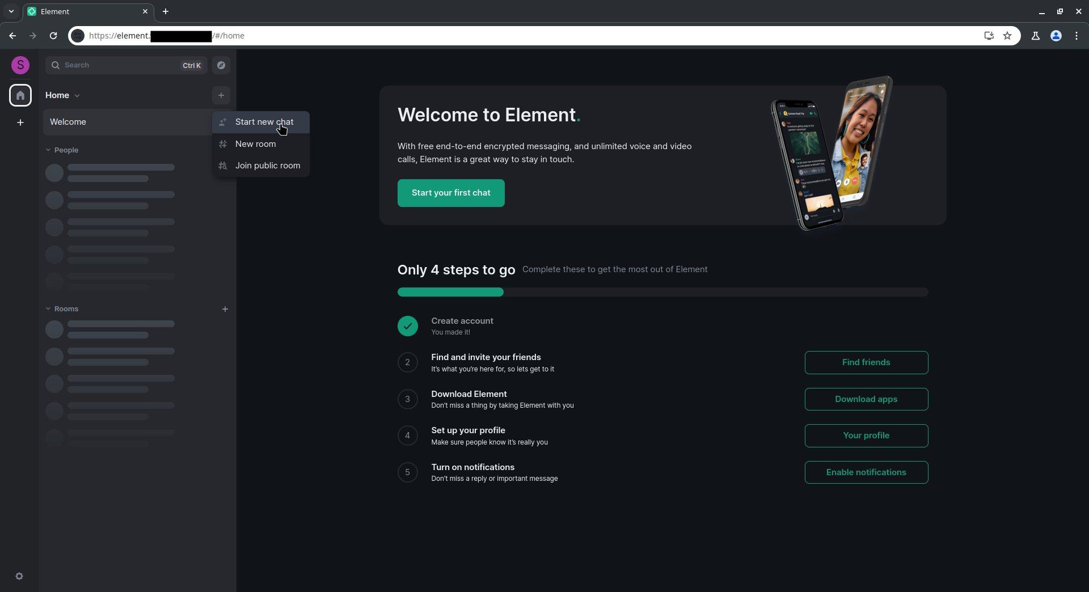Click the Search input field
This screenshot has width=1089, height=592.
119,65
